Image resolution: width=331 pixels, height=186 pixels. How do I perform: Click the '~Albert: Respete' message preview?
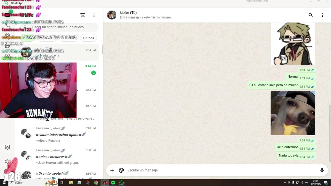[x=48, y=141]
